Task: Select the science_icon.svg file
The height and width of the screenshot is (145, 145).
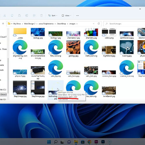Action: [127, 69]
